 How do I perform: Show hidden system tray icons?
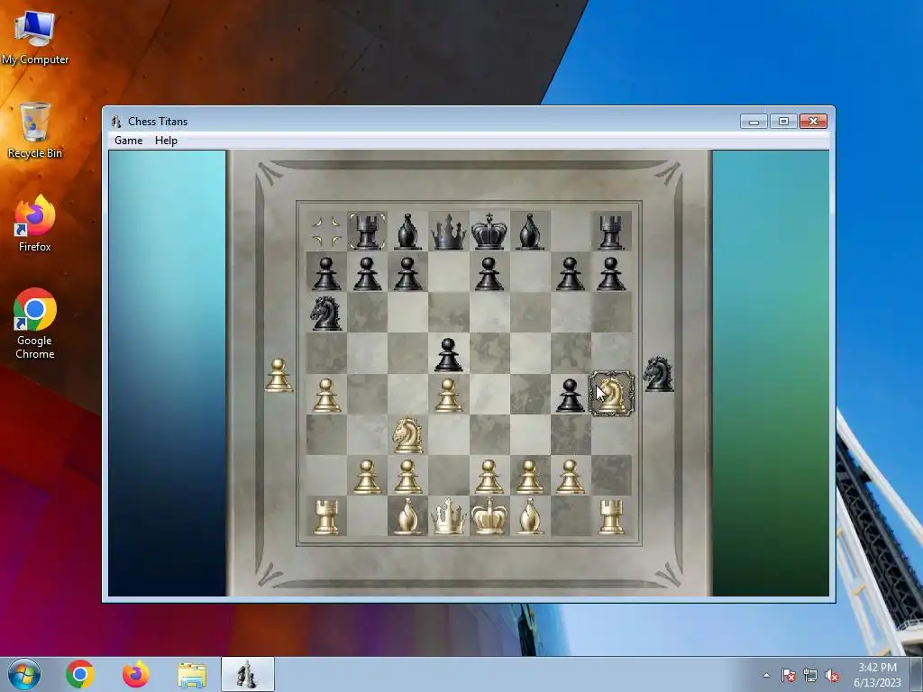[766, 676]
